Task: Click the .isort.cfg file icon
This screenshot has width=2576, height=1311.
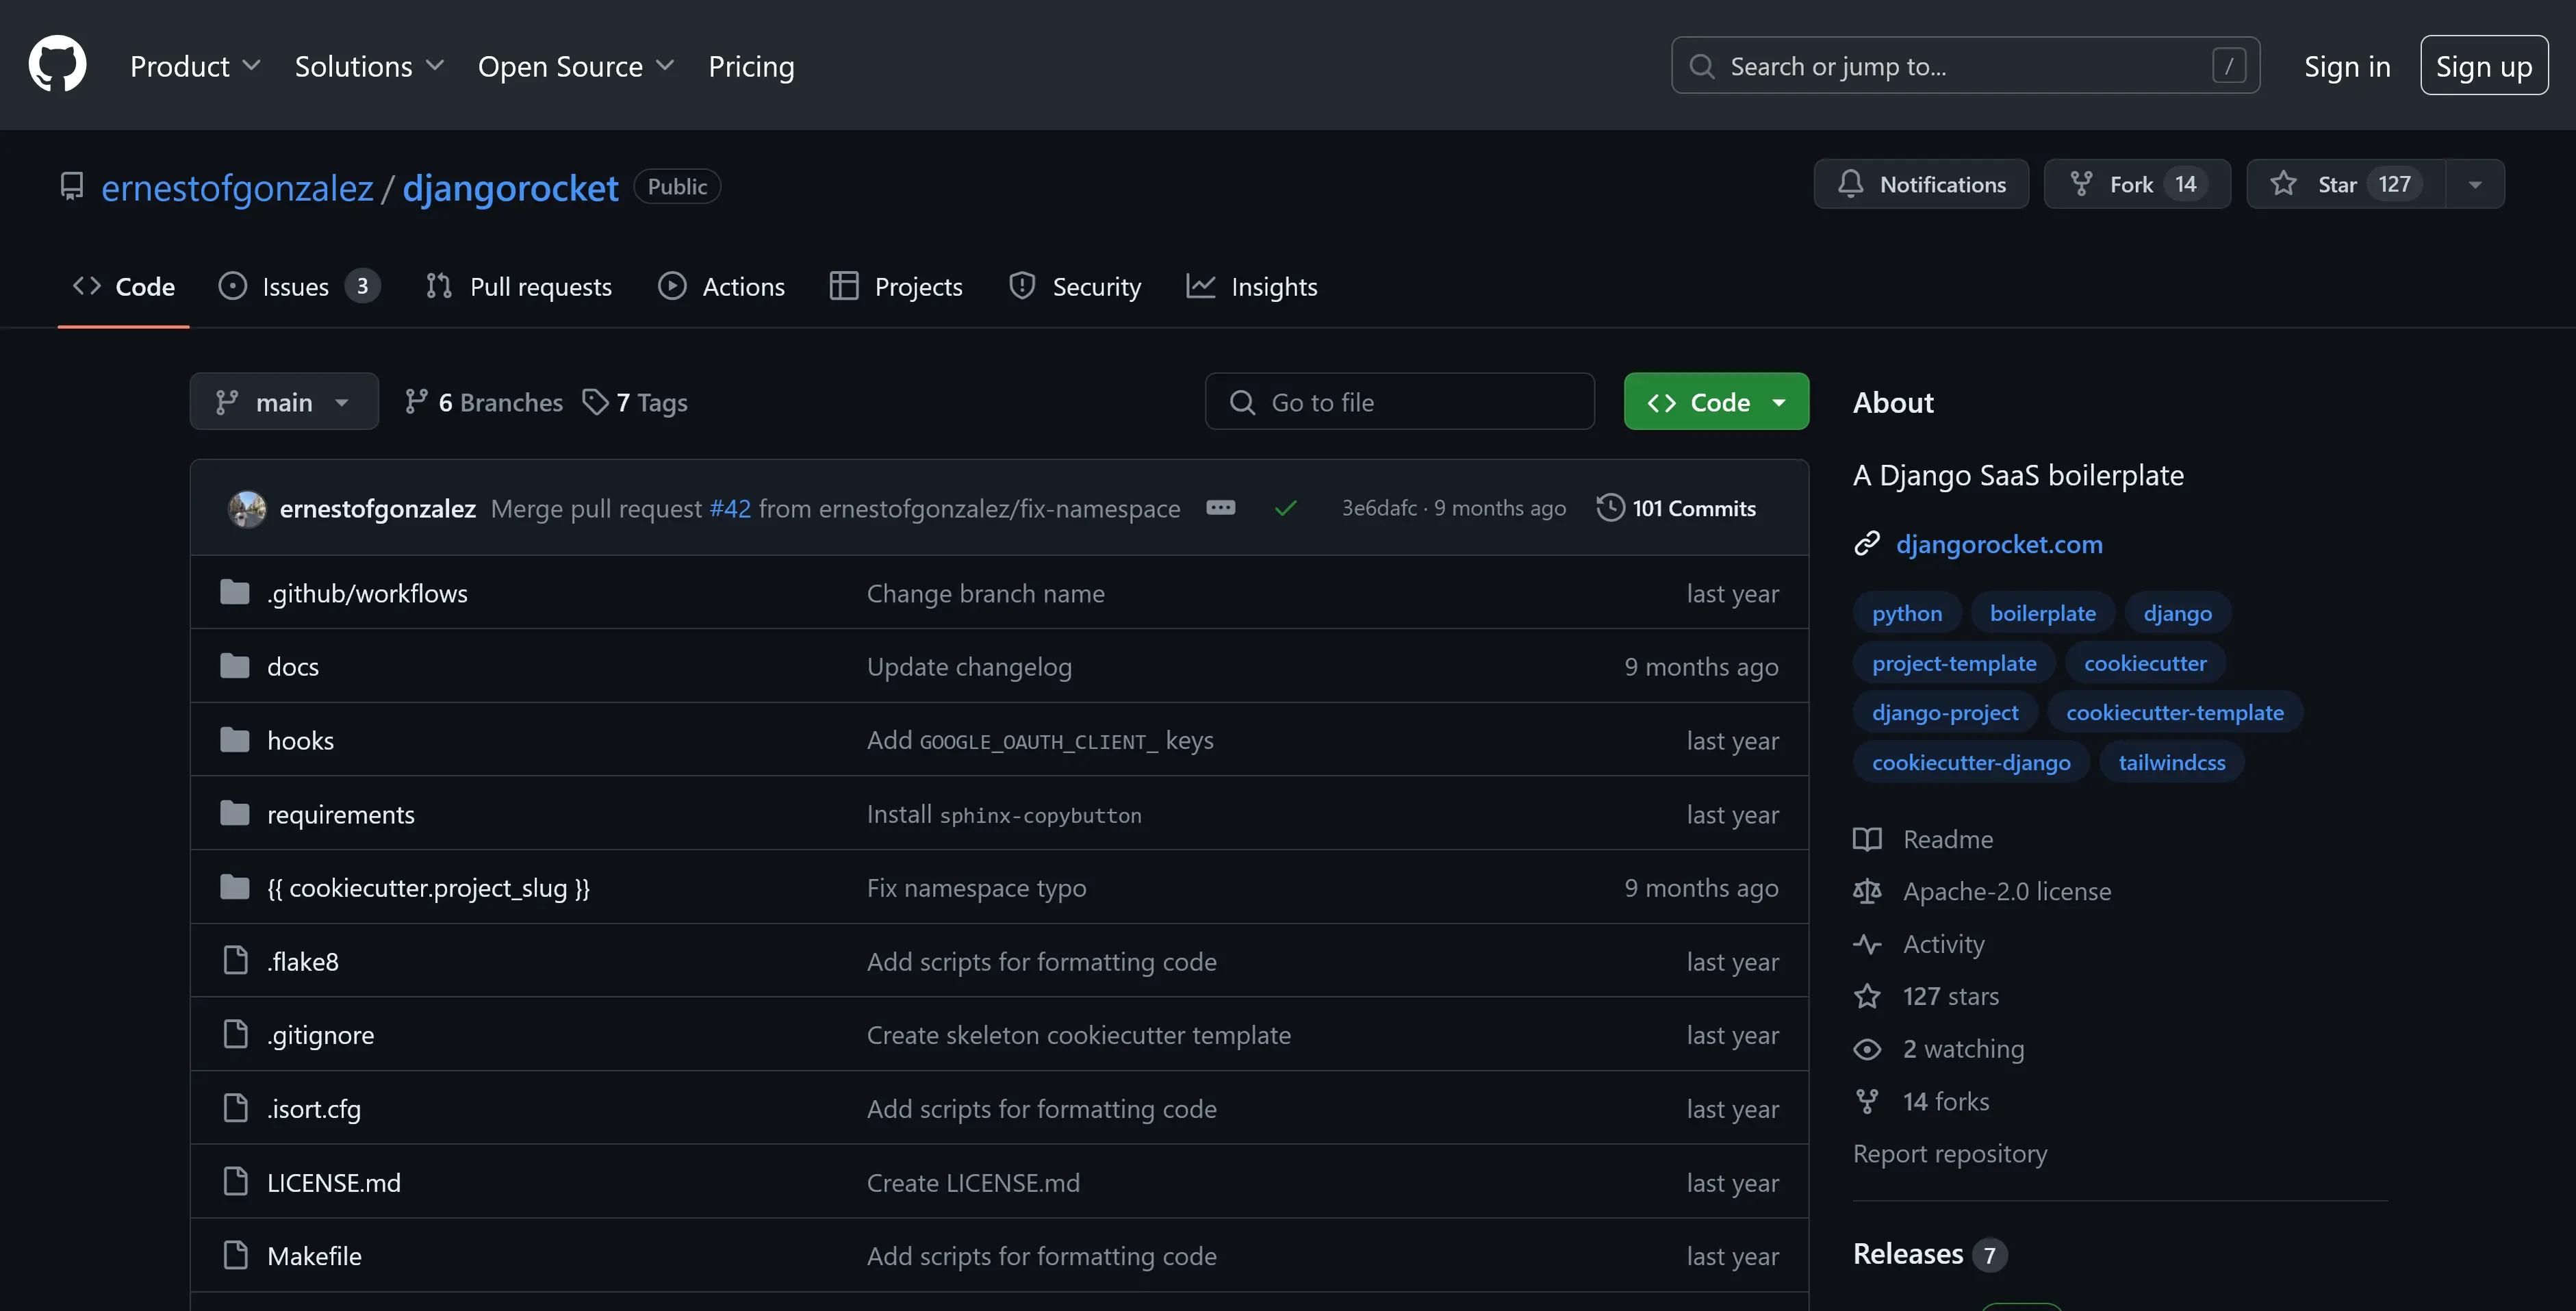Action: coord(235,1107)
